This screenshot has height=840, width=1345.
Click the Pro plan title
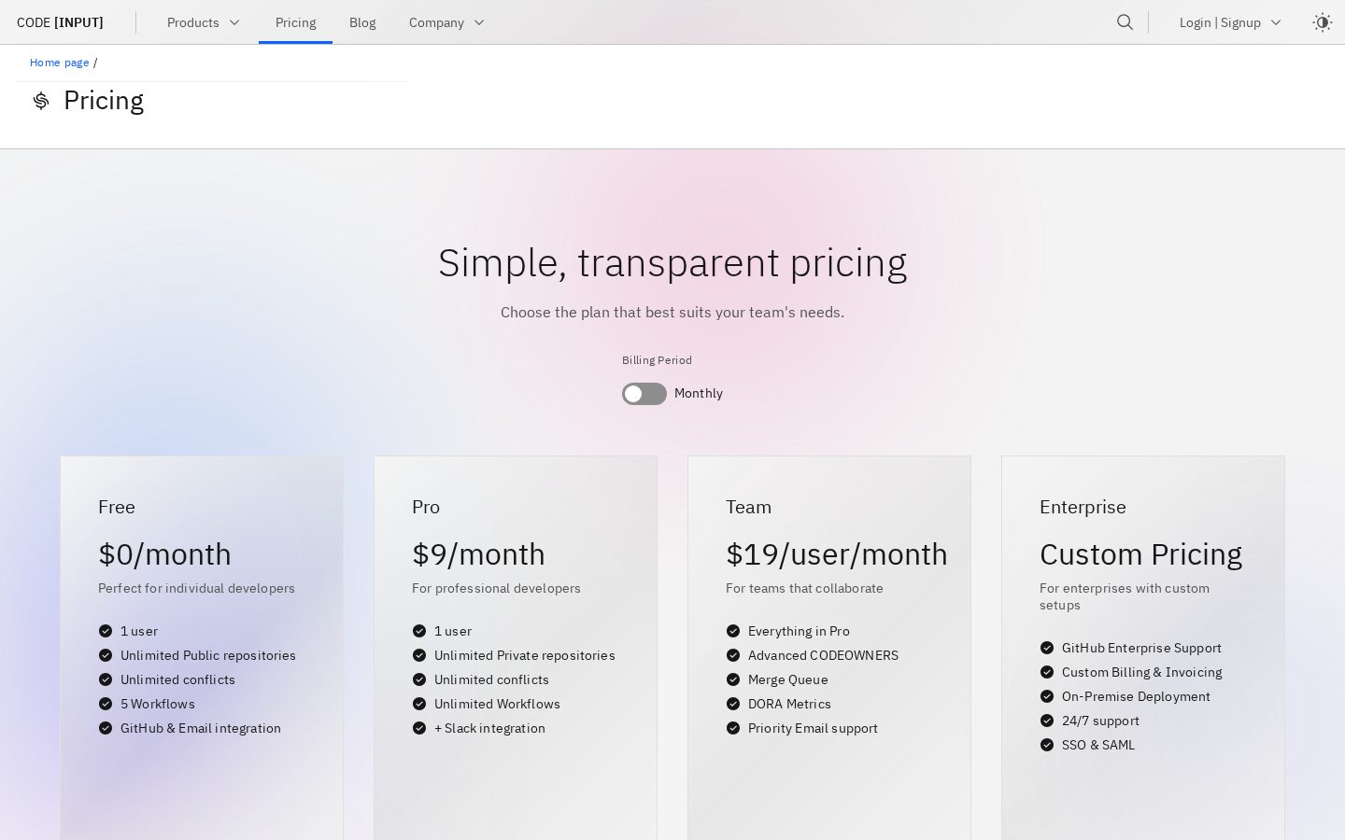426,507
